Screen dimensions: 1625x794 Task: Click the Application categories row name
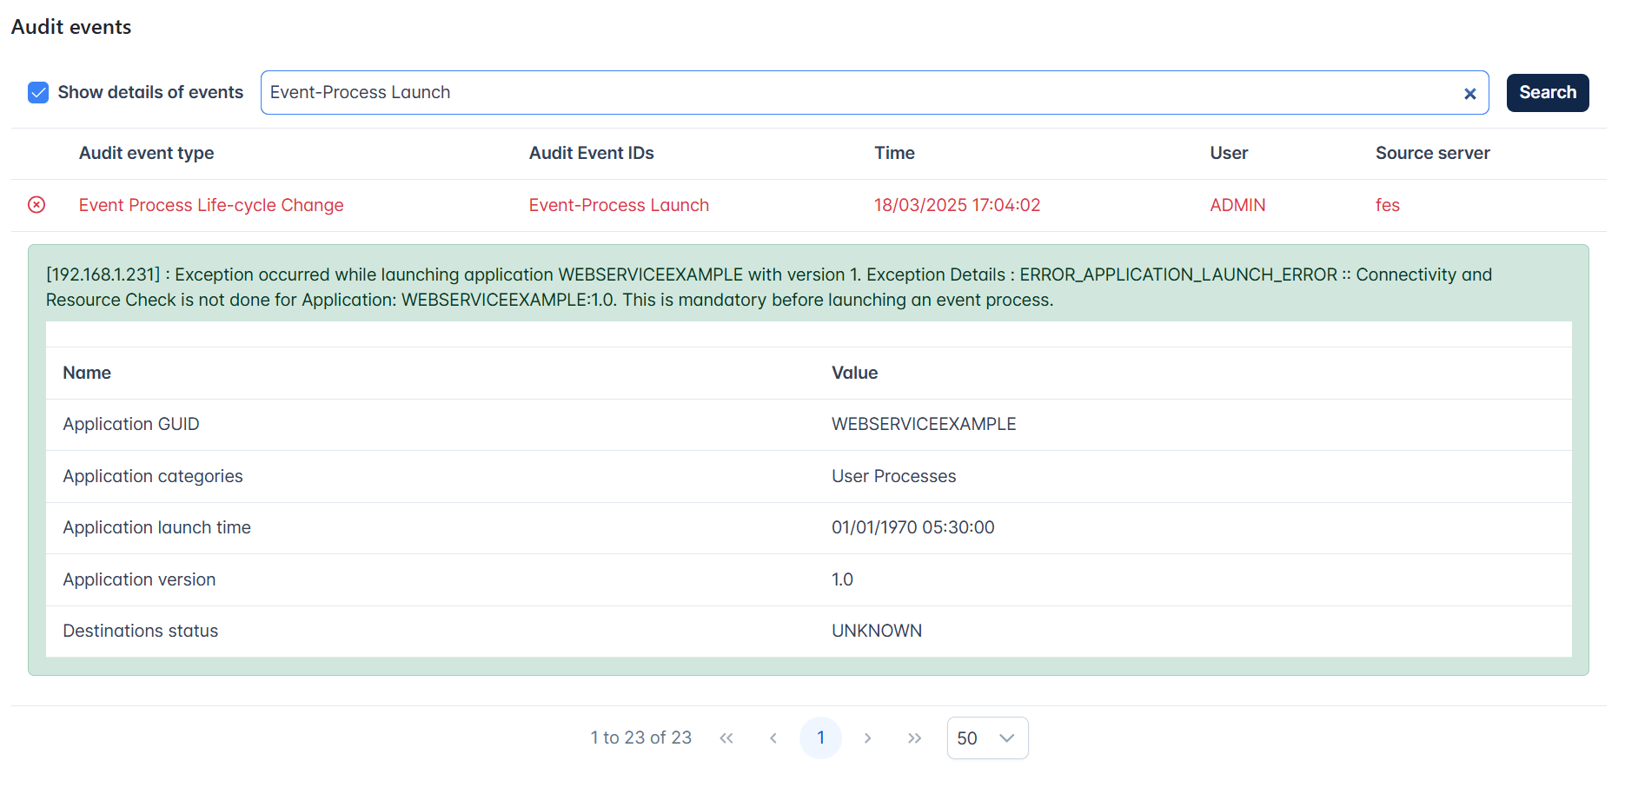tap(153, 476)
